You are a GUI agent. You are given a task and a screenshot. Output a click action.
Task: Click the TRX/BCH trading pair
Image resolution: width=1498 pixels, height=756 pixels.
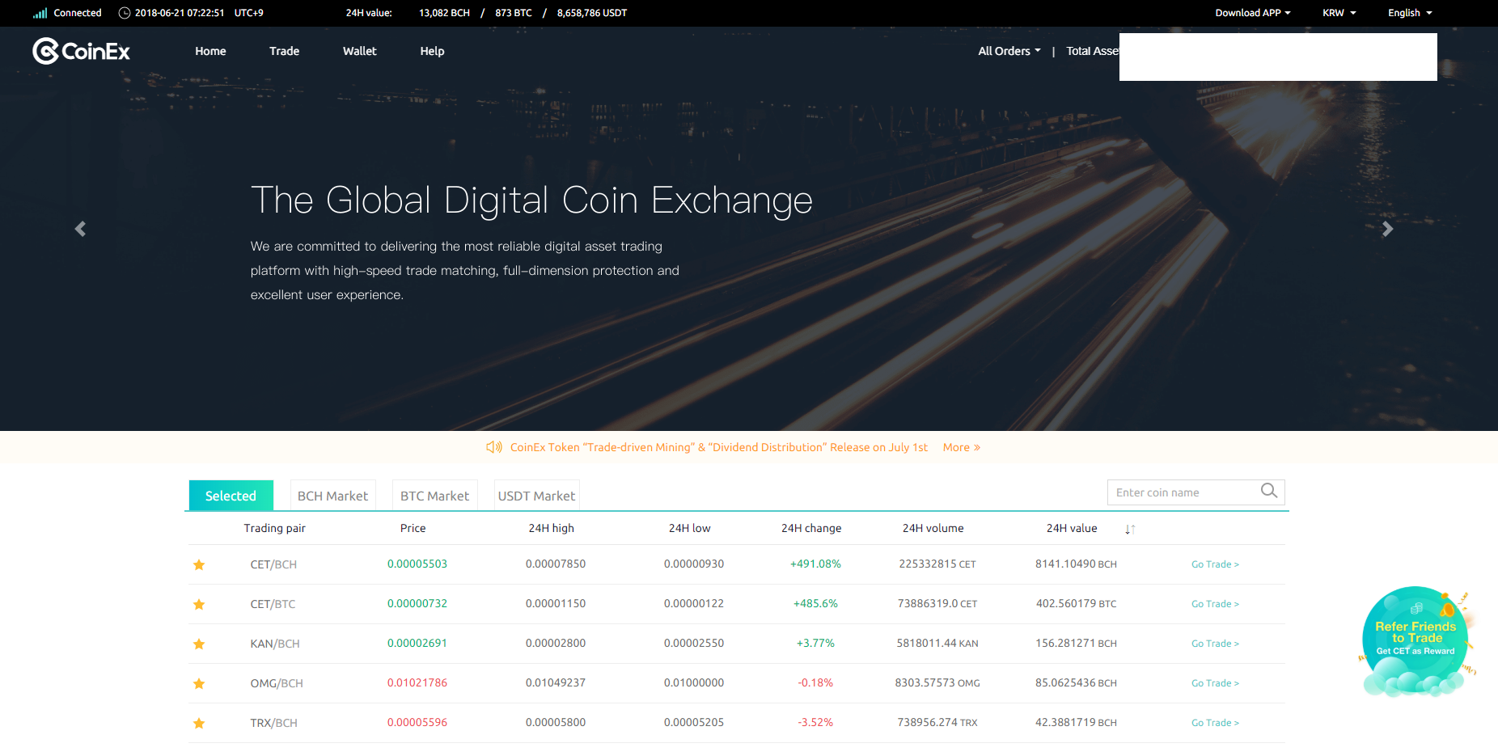273,723
